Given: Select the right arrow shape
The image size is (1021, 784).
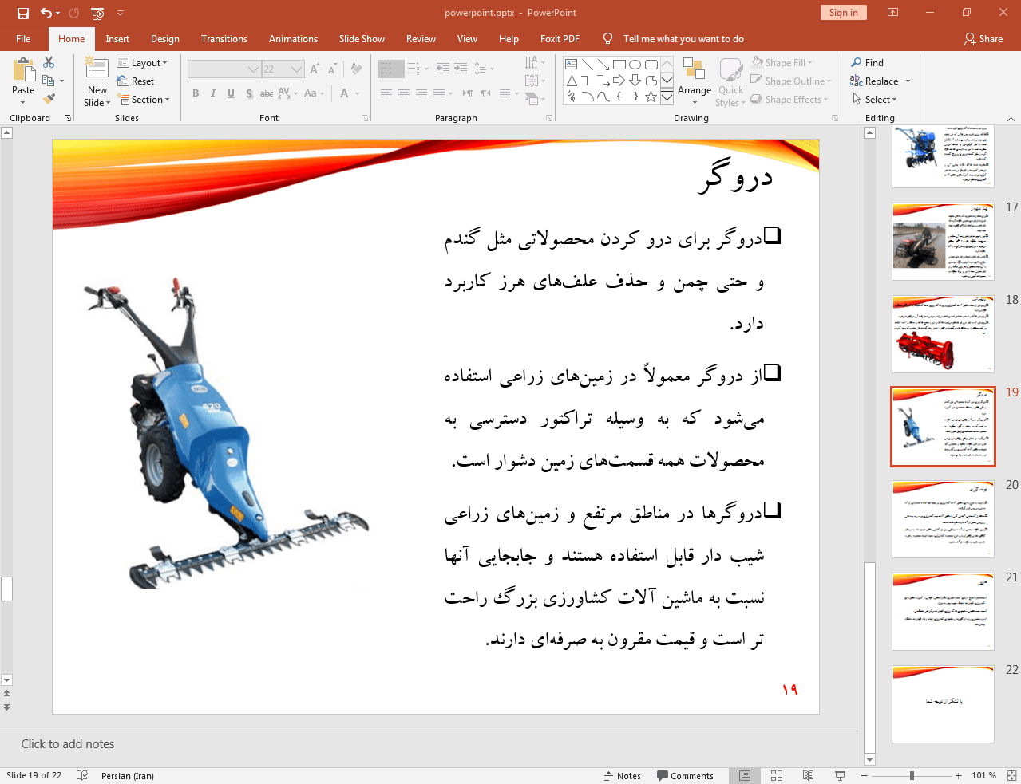Looking at the screenshot, I should tap(619, 81).
